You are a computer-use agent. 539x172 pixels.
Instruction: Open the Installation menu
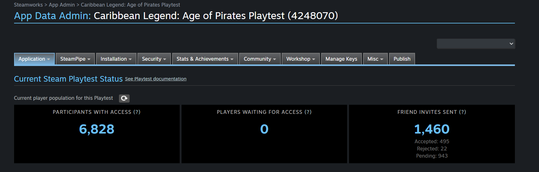point(116,59)
